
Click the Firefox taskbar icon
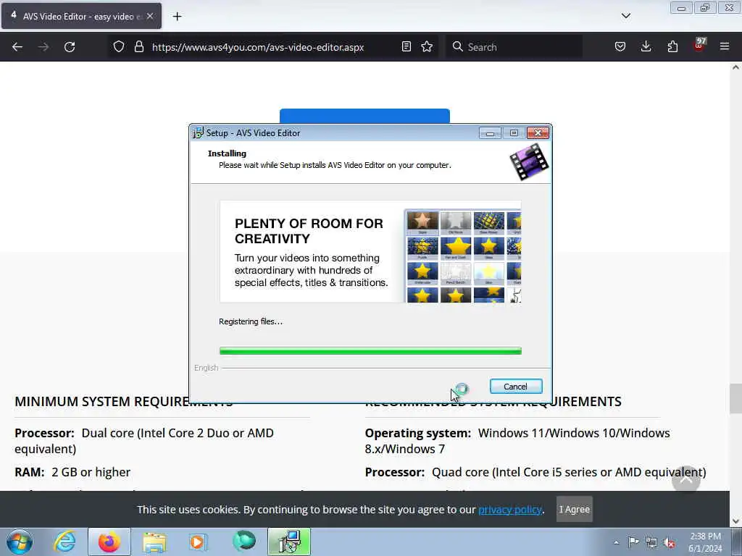(109, 542)
